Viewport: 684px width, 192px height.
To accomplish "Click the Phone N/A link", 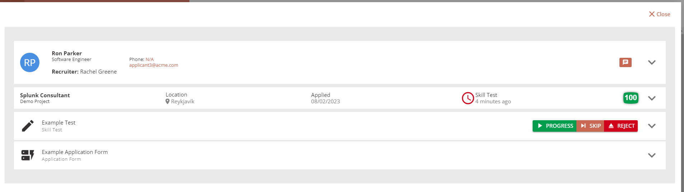I will click(x=150, y=60).
